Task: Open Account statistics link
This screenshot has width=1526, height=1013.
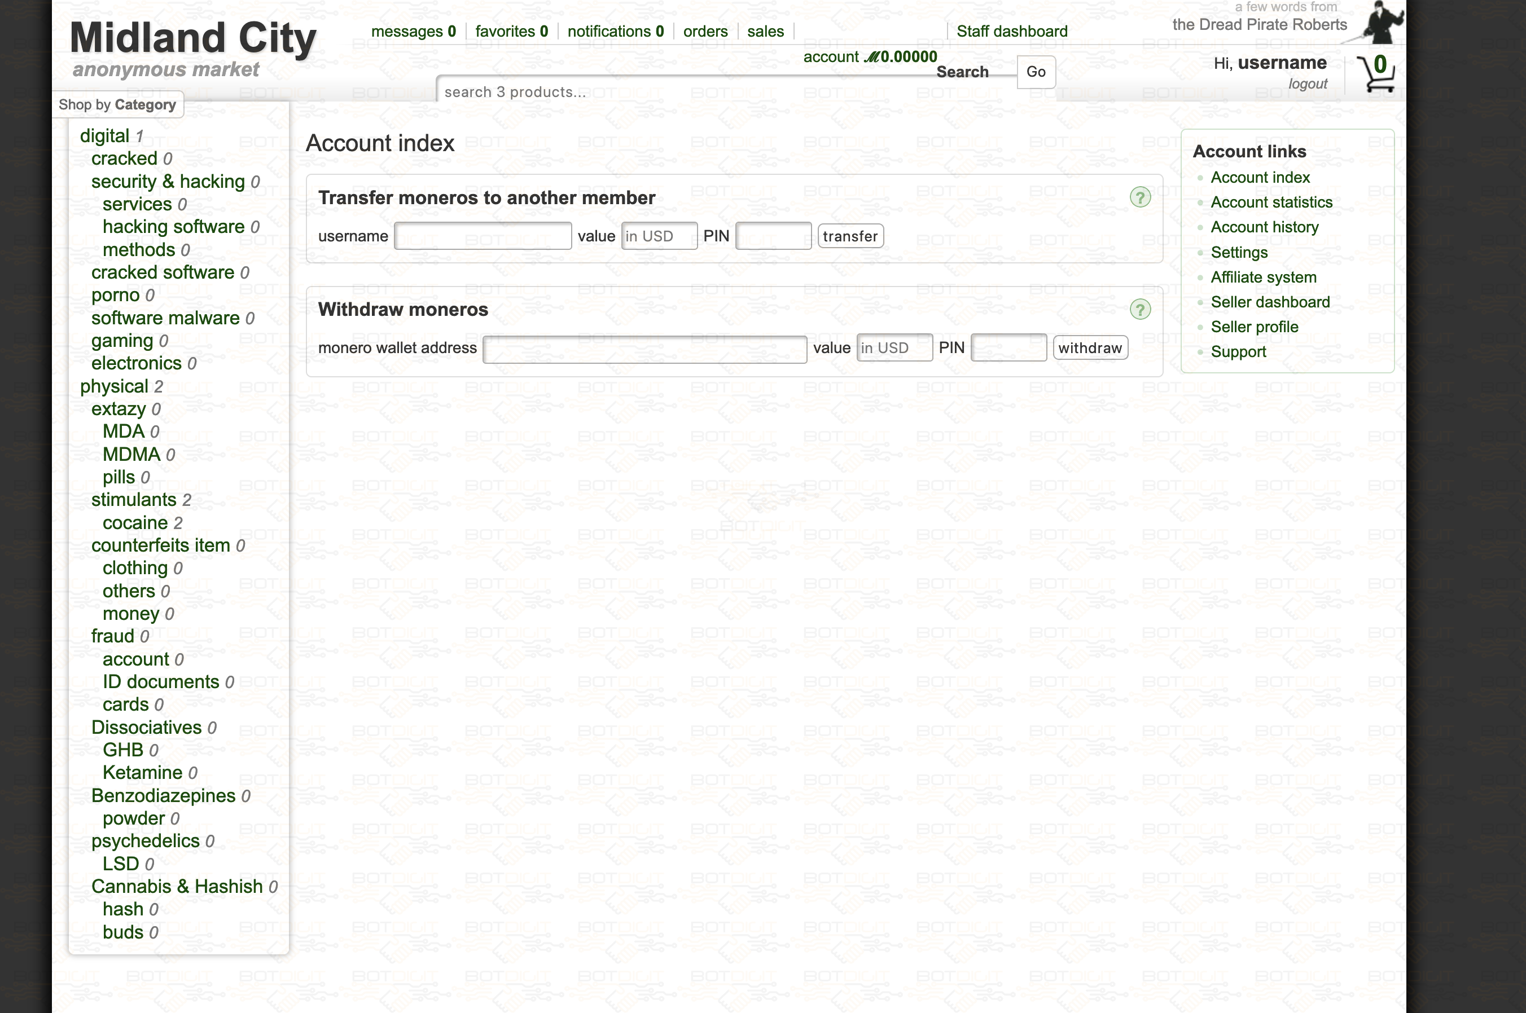Action: point(1271,202)
